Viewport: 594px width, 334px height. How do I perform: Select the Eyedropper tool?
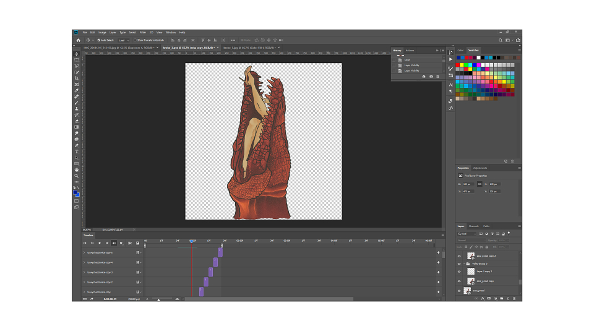[77, 90]
